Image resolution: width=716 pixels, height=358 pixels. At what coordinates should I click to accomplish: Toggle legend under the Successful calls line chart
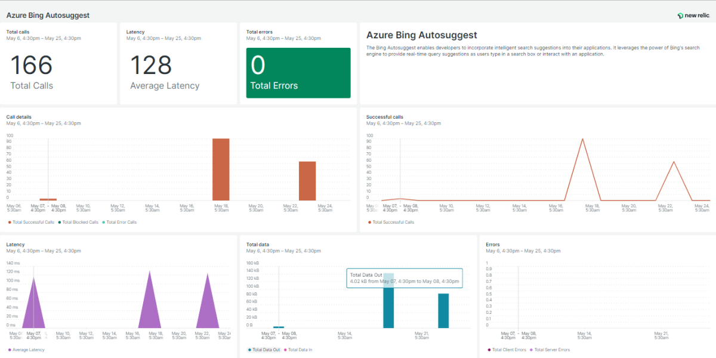[x=392, y=222]
